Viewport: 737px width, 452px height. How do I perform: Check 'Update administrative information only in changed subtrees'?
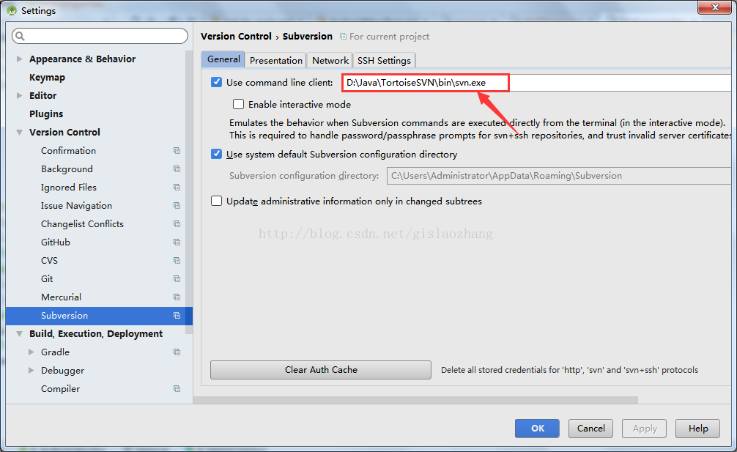pyautogui.click(x=216, y=201)
